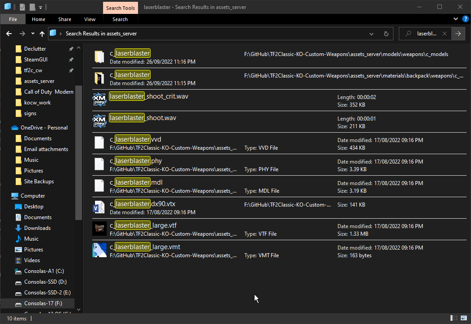Select the laserblaster_shoot.wav XMPlay icon
471x324 pixels.
pos(99,121)
